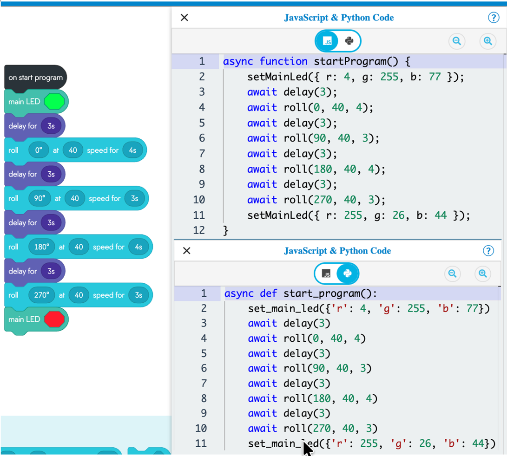Image resolution: width=507 pixels, height=456 pixels.
Task: Click line number 11 in Python panel
Action: click(x=201, y=443)
